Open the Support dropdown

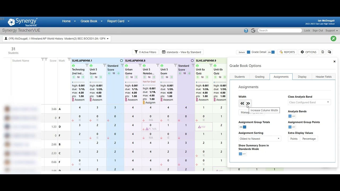pyautogui.click(x=331, y=31)
